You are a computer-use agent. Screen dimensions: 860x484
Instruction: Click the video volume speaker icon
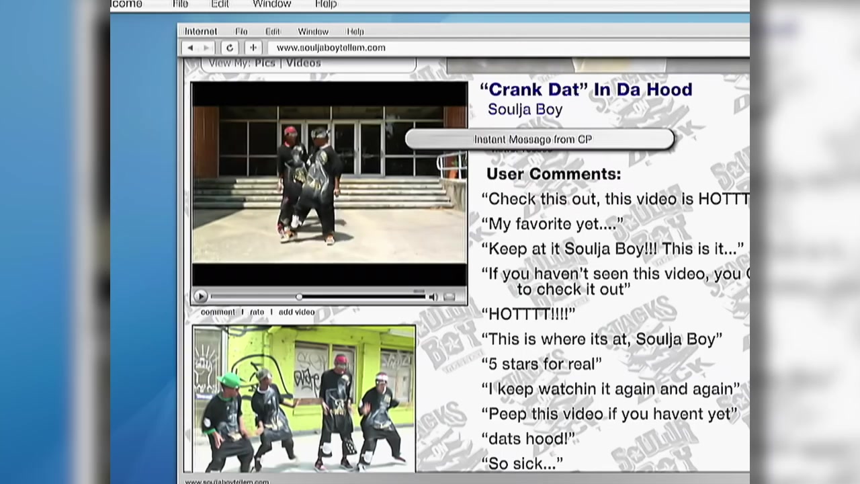433,296
